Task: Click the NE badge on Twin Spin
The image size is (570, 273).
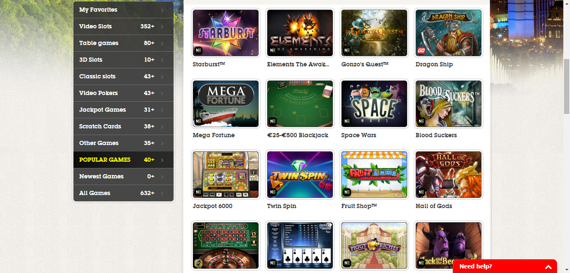Action: (272, 193)
